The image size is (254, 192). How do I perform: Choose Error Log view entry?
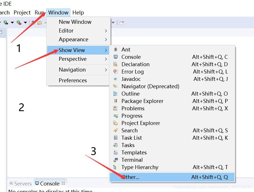[172, 72]
